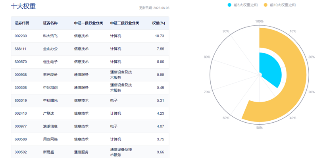Image resolution: width=329 pixels, height=158 pixels.
Task: Select security name 广联达
Action: [x=48, y=114]
